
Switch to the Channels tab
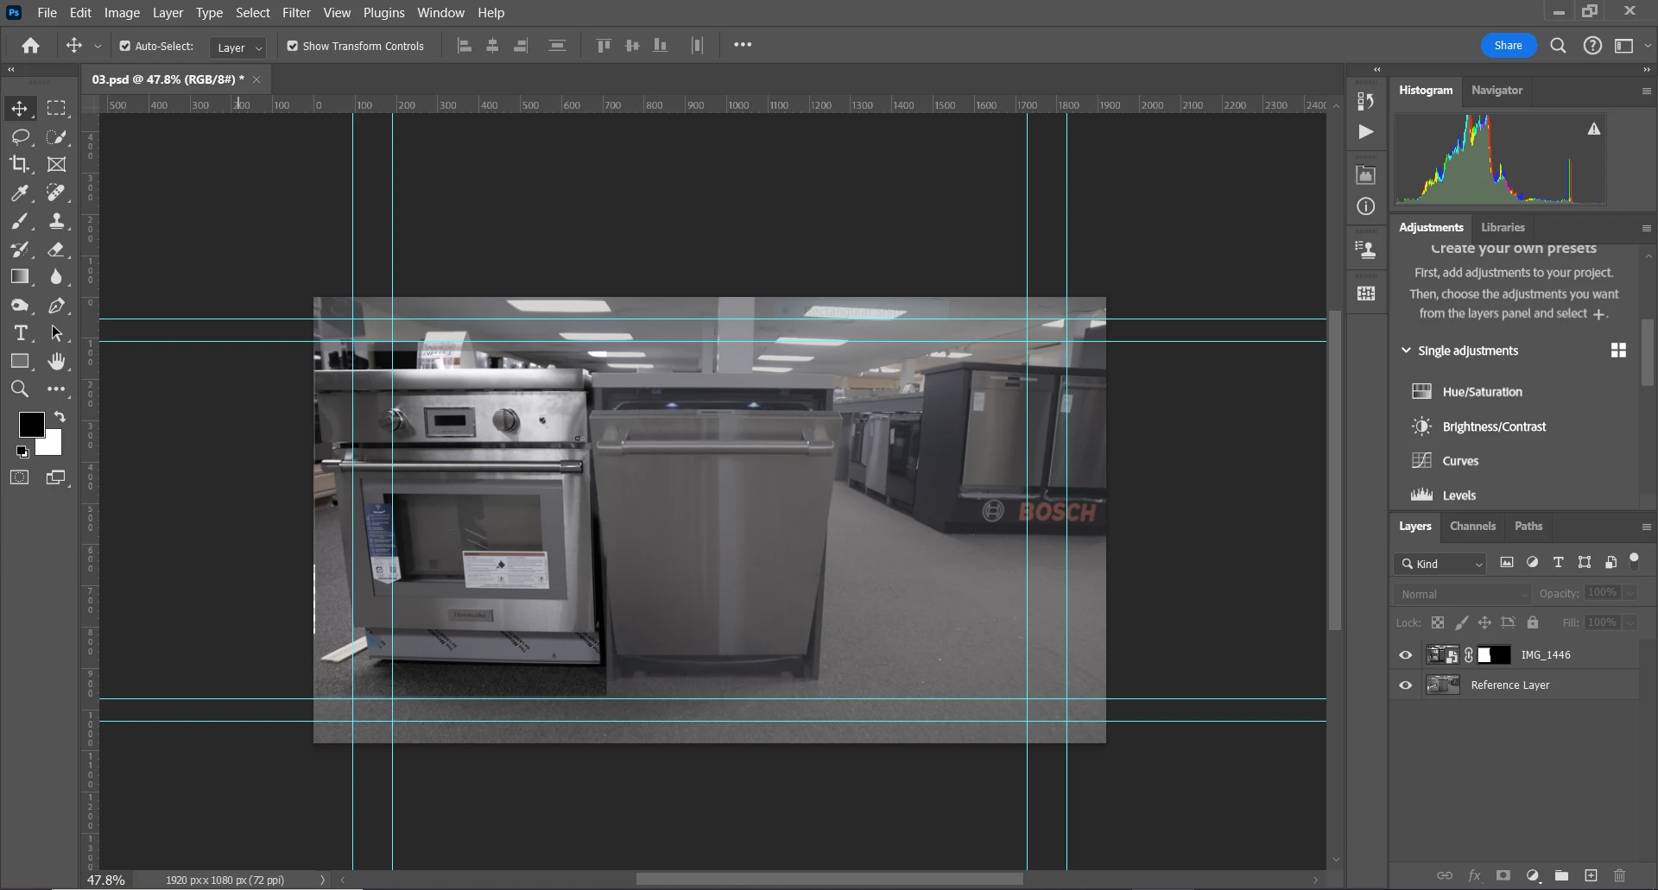tap(1472, 526)
